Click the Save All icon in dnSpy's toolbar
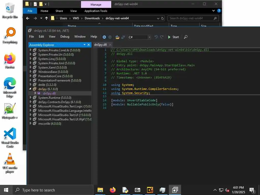This screenshot has height=195, width=260. tap(123, 37)
